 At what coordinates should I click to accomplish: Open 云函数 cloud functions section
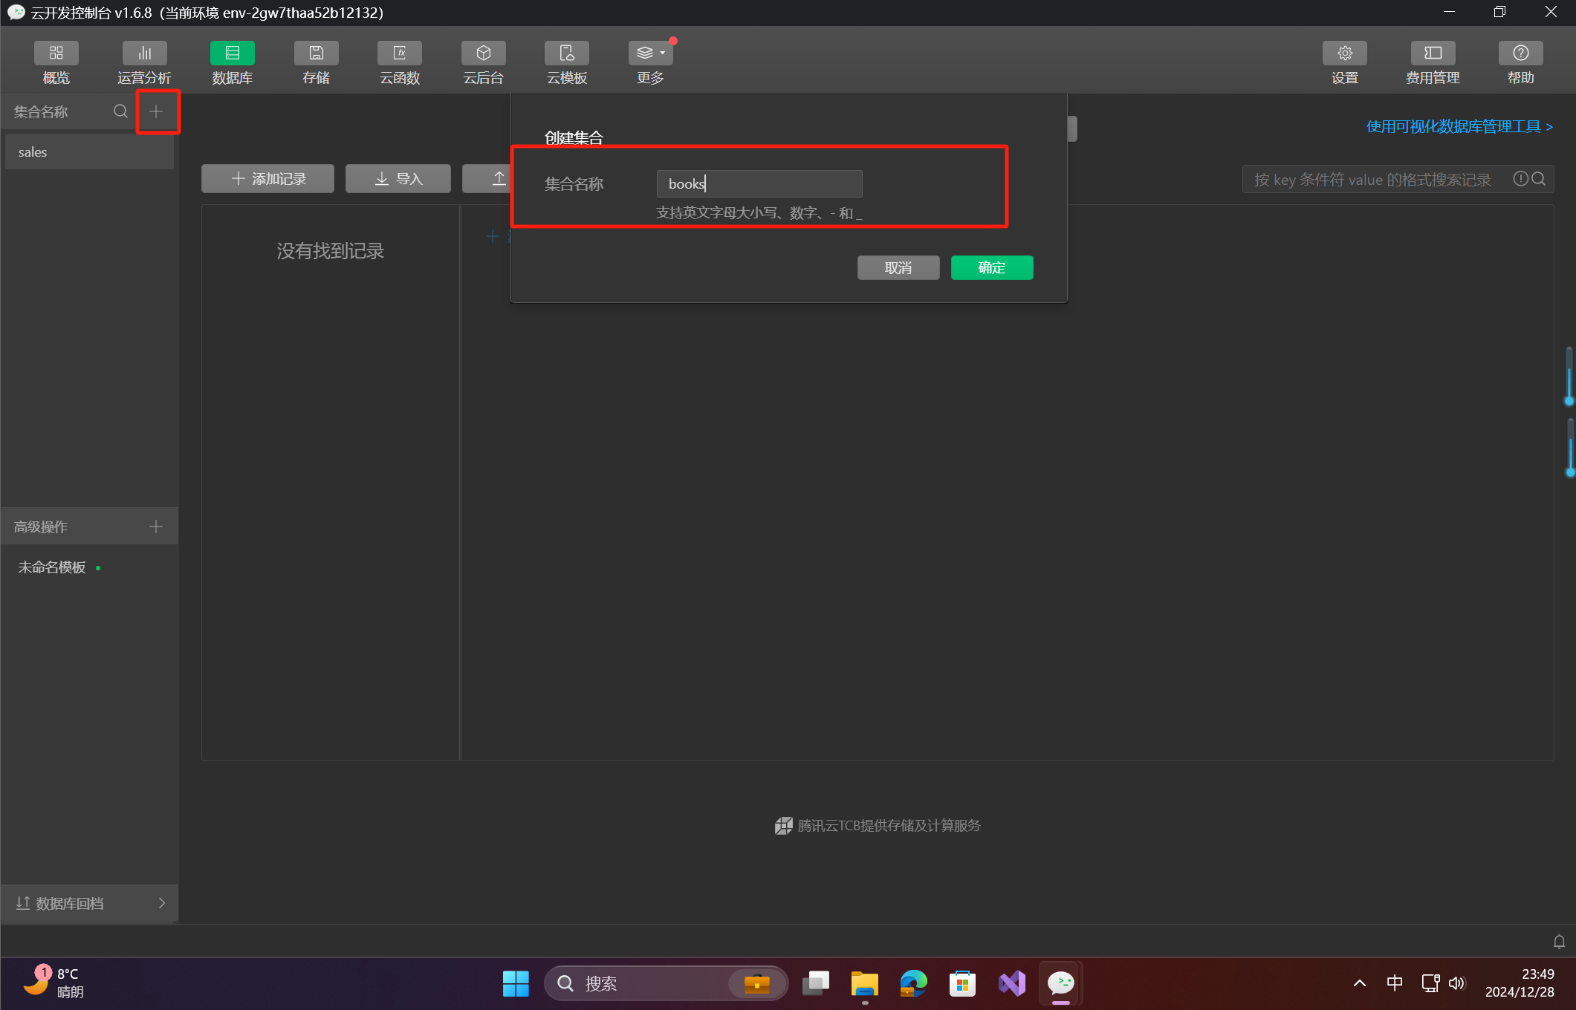pos(400,53)
